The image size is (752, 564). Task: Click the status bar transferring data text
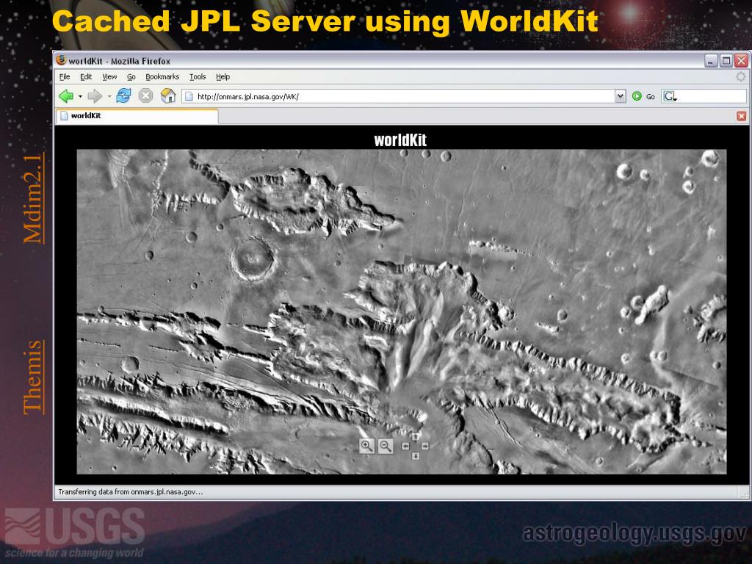point(131,492)
